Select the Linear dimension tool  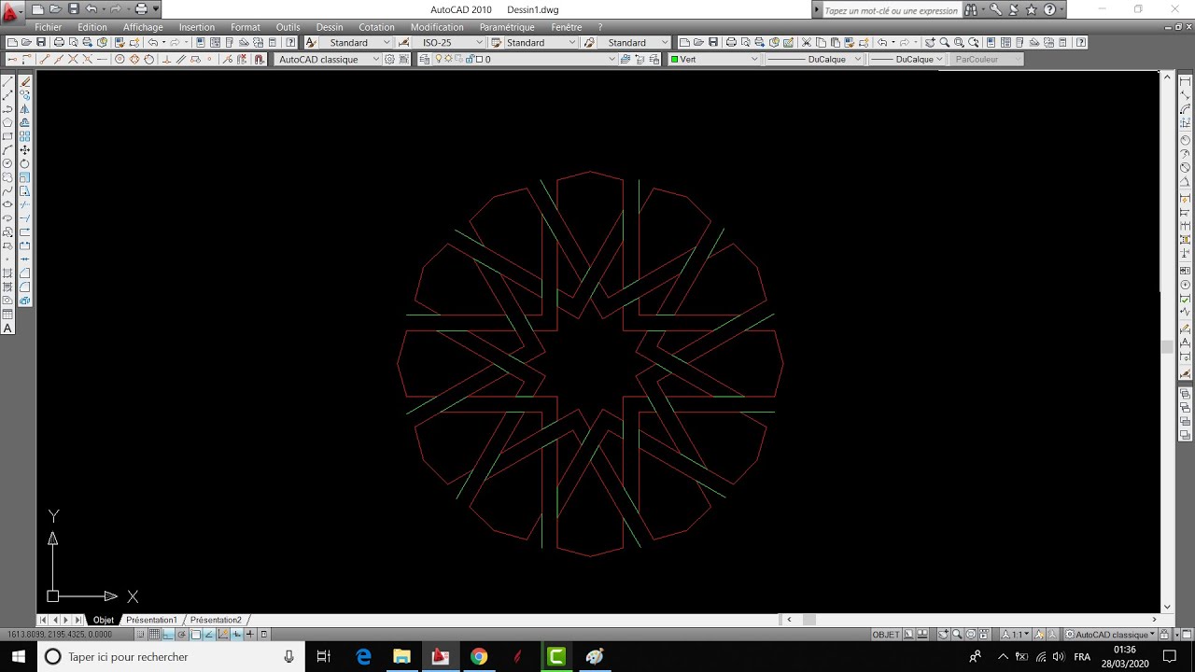(x=1185, y=82)
